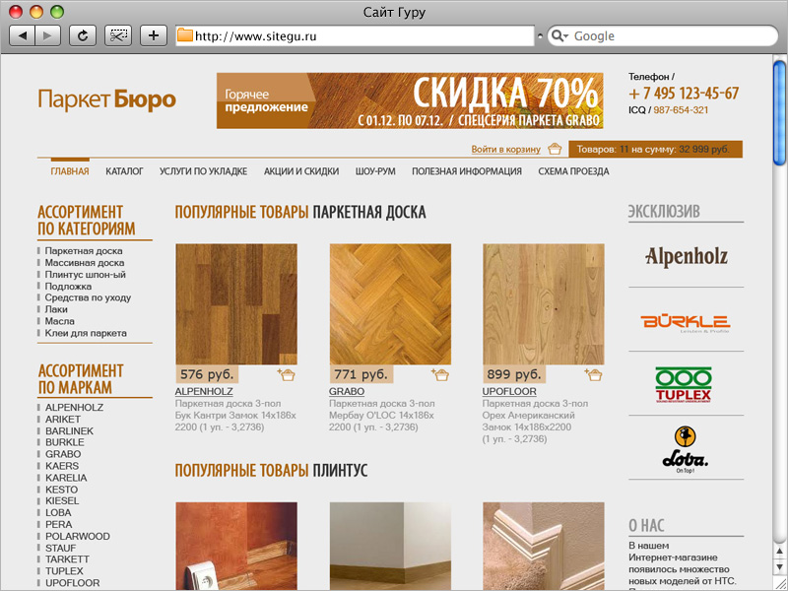Click the red close window button
Screen dimensions: 788x591
pos(16,12)
